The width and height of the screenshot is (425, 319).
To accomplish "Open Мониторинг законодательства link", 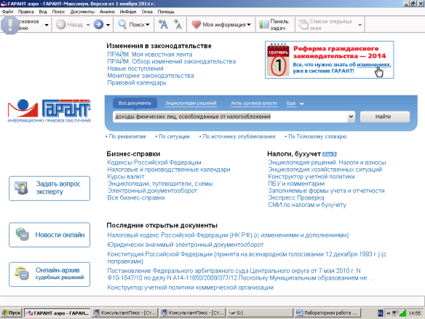I will click(151, 76).
